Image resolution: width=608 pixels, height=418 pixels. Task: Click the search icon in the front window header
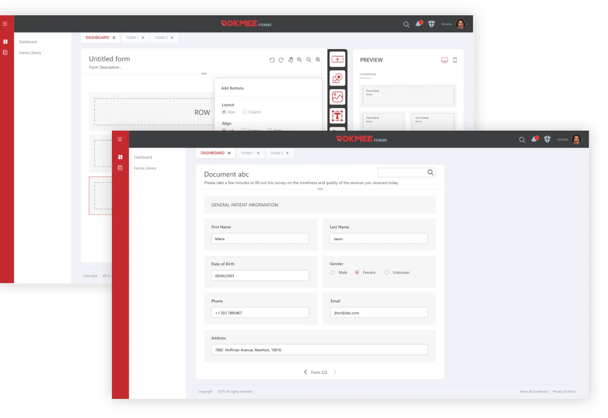[522, 140]
